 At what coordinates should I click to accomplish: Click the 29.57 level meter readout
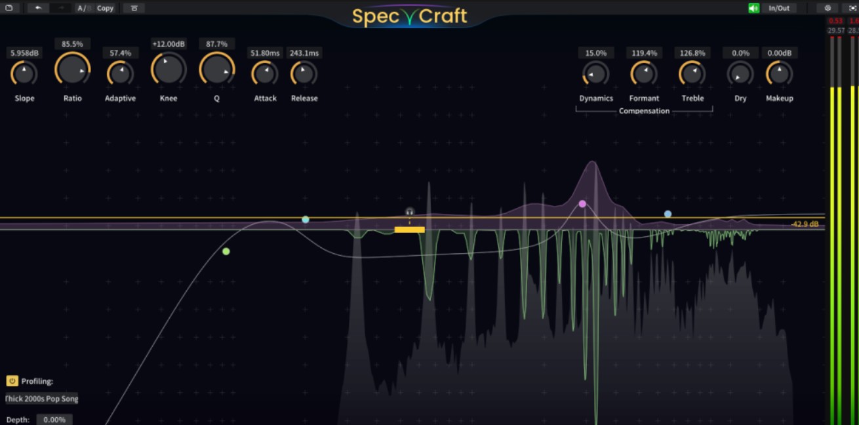836,31
